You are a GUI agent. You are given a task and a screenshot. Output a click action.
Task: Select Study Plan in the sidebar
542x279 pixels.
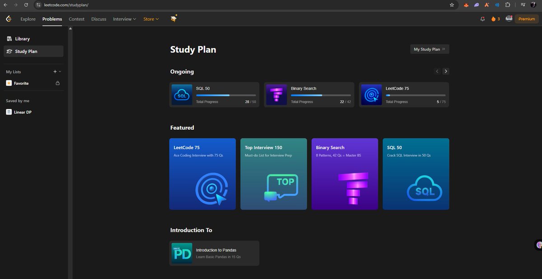[x=33, y=51]
